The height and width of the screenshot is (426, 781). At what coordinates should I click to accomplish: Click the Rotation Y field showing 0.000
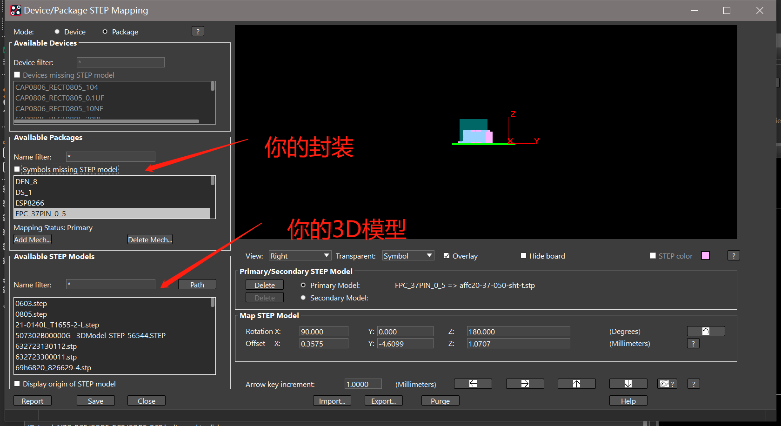click(405, 331)
